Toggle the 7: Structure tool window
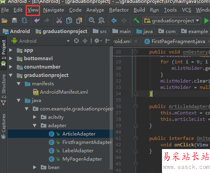Viewport: 210px width, 173px height. (x=4, y=89)
